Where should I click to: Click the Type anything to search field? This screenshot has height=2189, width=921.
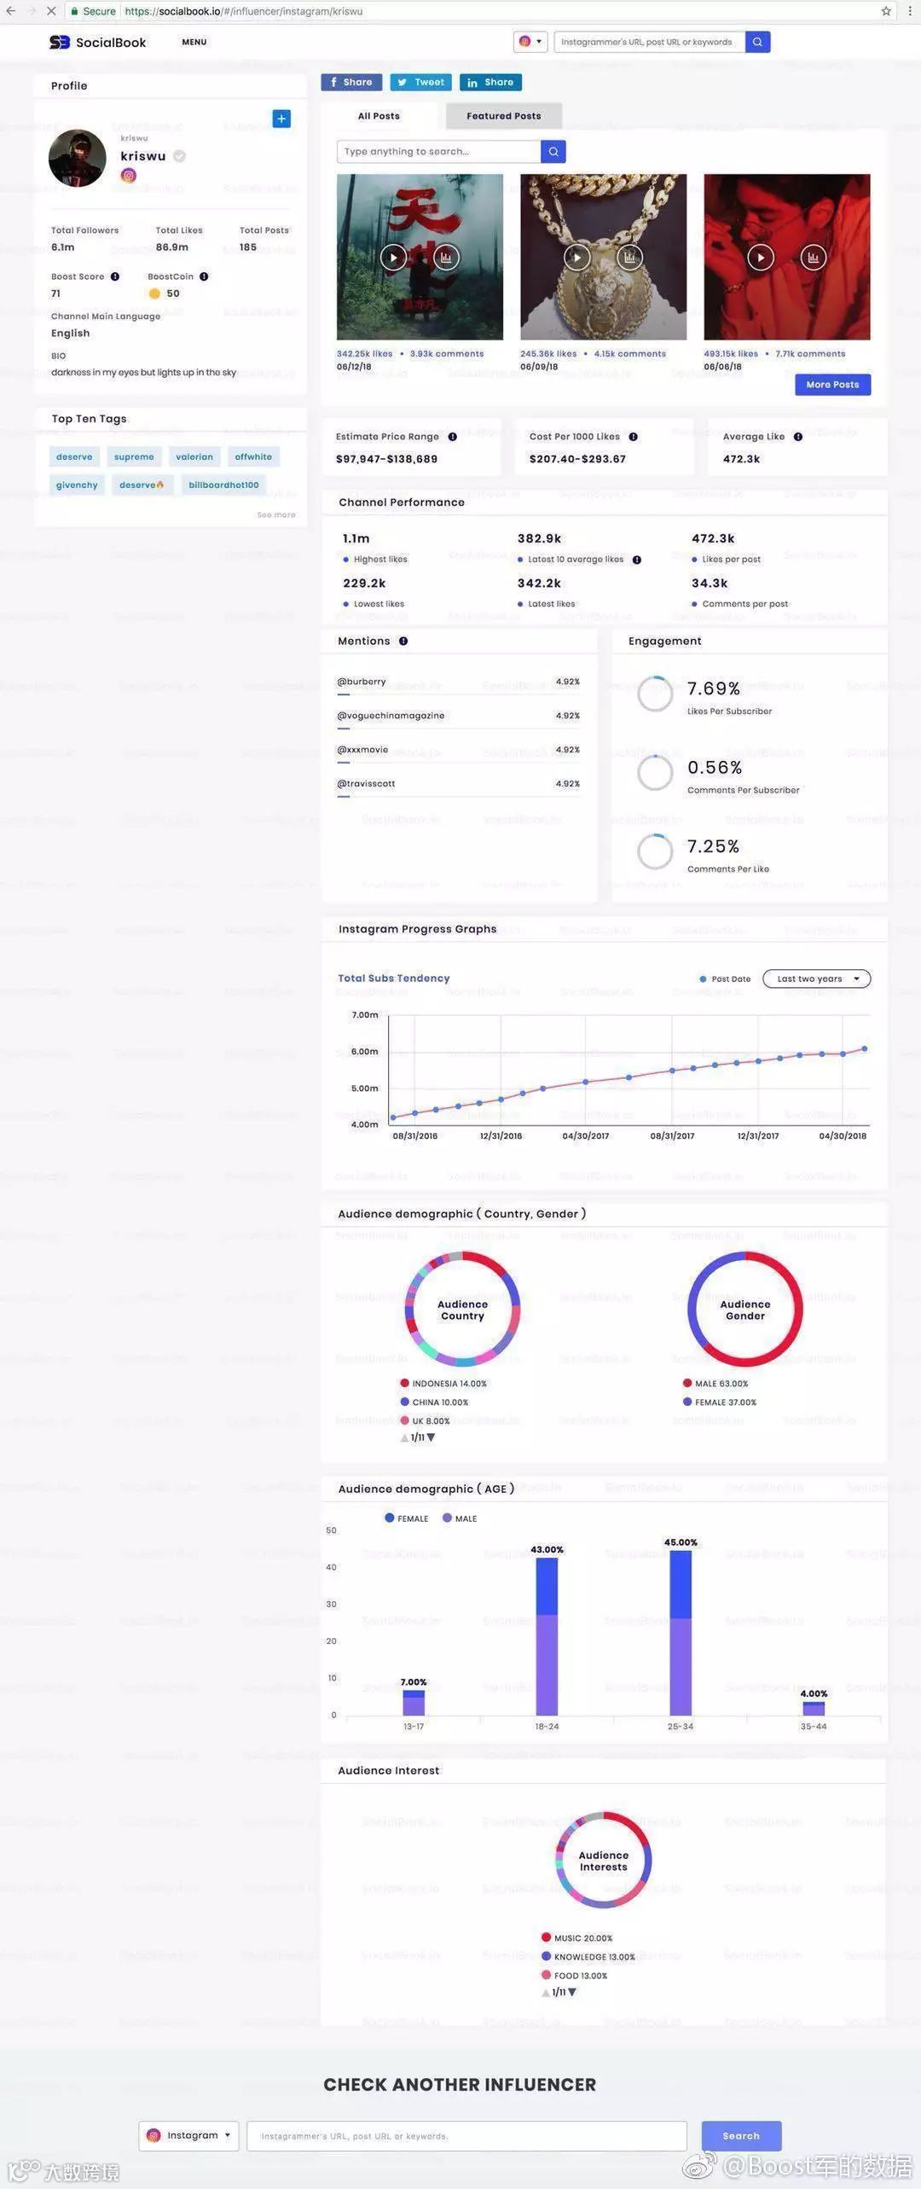click(x=439, y=151)
